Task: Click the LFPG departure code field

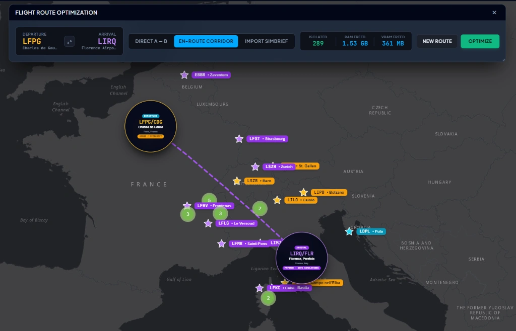Action: coord(32,41)
